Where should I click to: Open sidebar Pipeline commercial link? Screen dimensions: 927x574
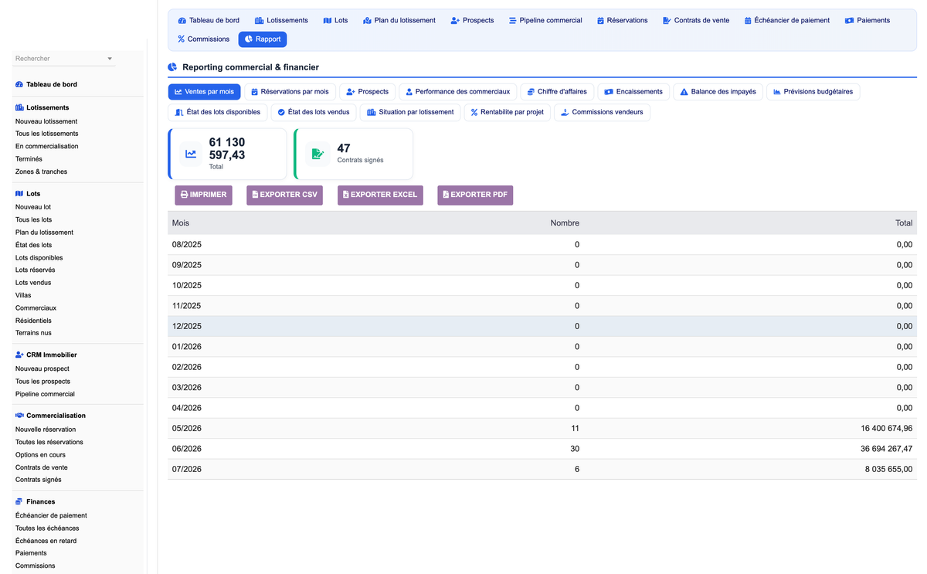coord(46,394)
